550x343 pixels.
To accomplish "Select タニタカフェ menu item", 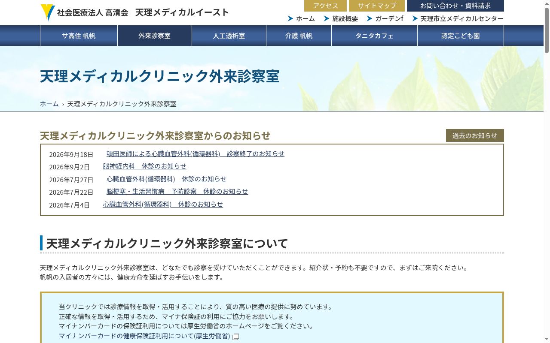I will [x=375, y=36].
